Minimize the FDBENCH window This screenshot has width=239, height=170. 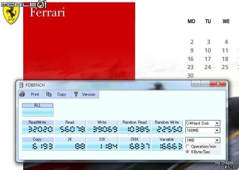click(x=196, y=84)
